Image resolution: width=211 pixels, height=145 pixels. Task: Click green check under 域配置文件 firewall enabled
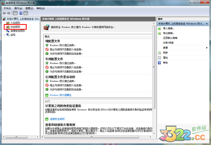pyautogui.click(x=47, y=45)
